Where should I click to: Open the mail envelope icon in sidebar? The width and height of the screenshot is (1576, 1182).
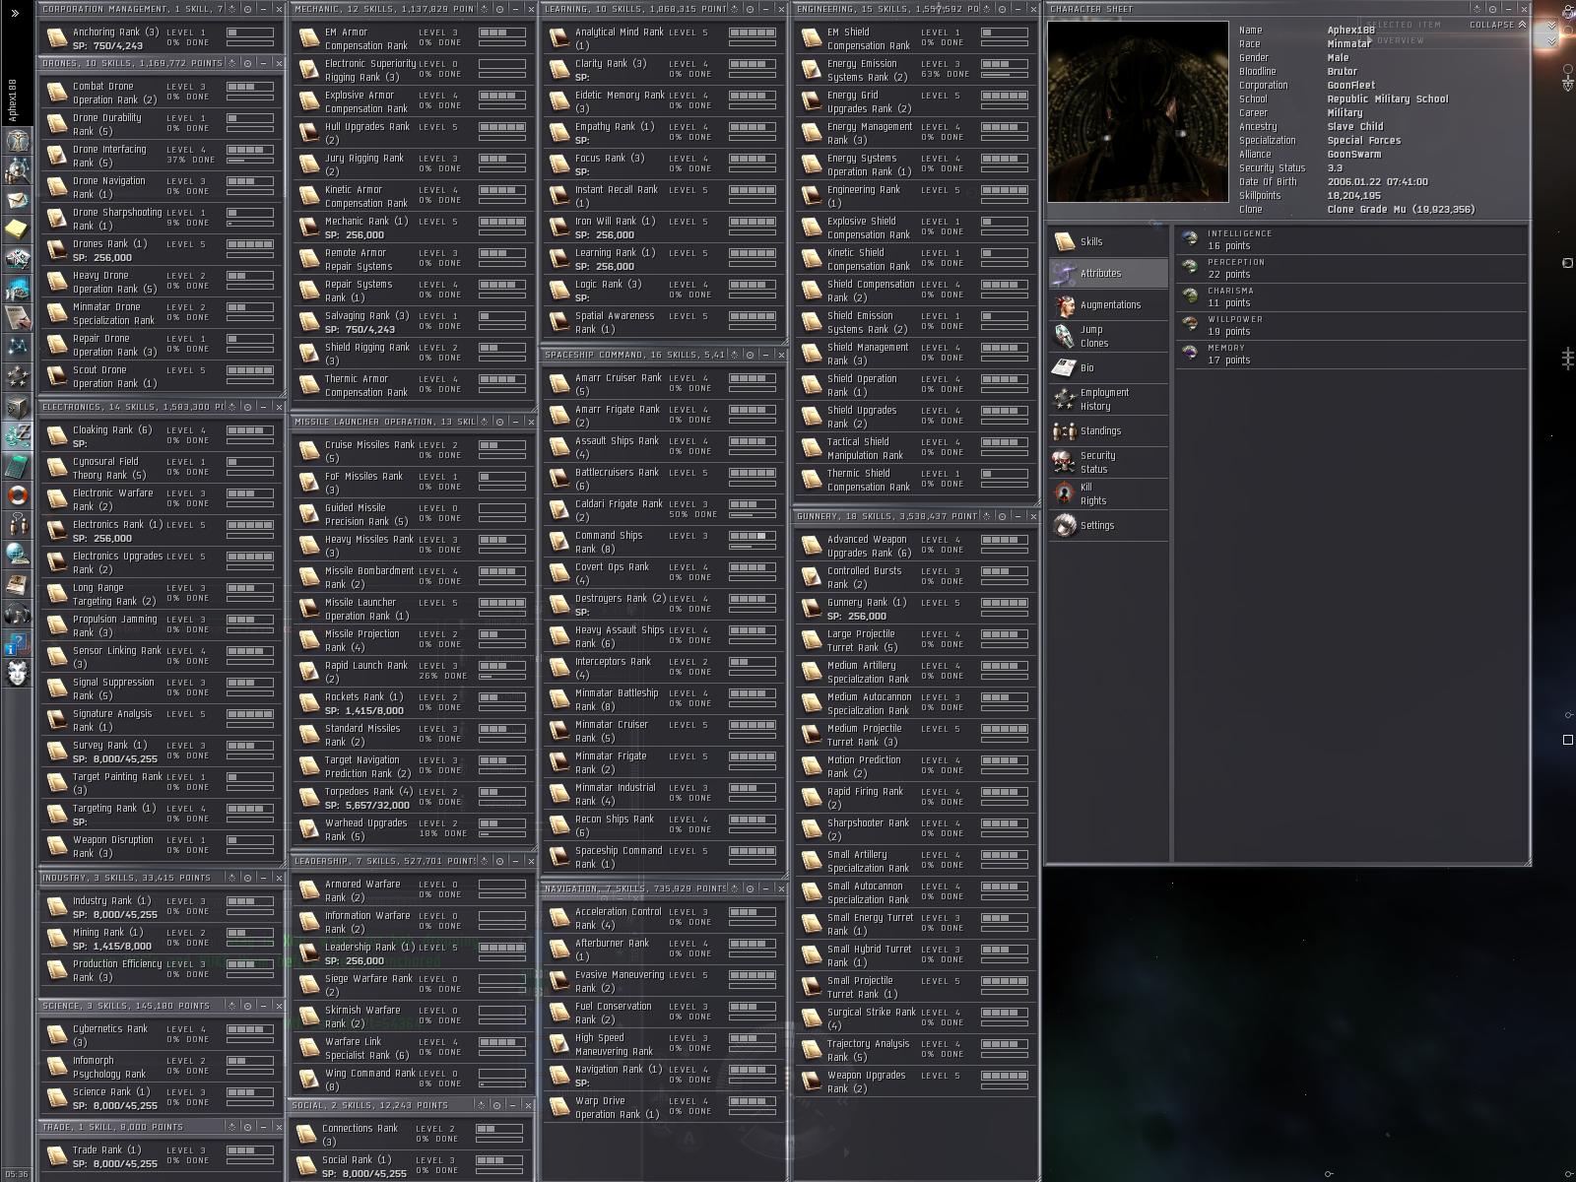18,200
